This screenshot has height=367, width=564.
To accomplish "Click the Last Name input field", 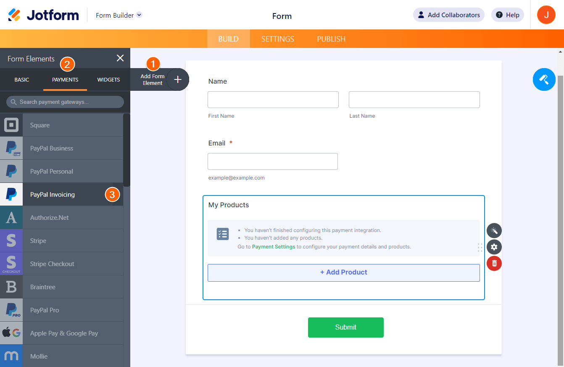I will 414,100.
